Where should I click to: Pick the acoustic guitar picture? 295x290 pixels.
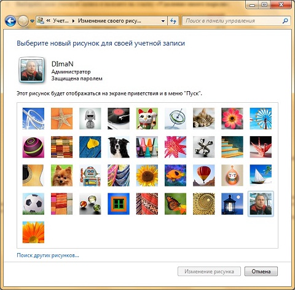pos(33,175)
